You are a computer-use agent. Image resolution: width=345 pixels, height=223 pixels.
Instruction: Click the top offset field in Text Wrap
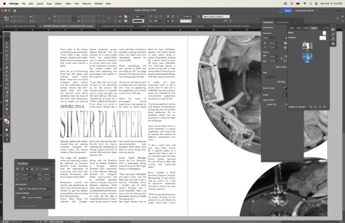pos(26,175)
